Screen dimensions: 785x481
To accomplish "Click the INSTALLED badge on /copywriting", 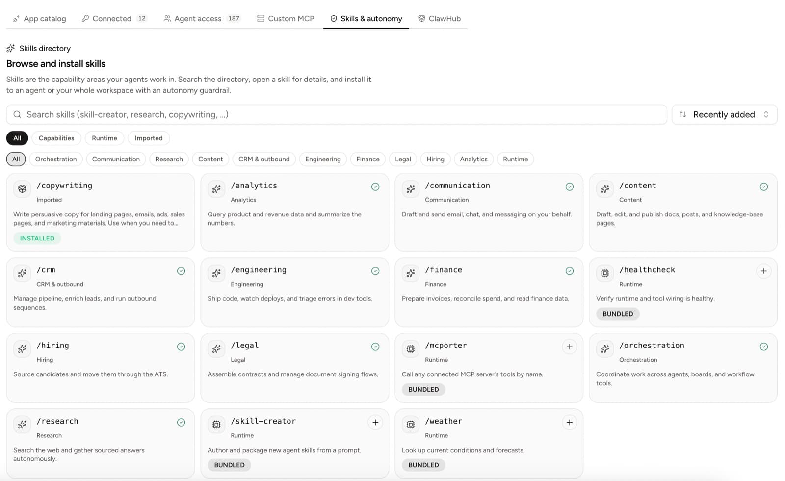I will coord(37,238).
